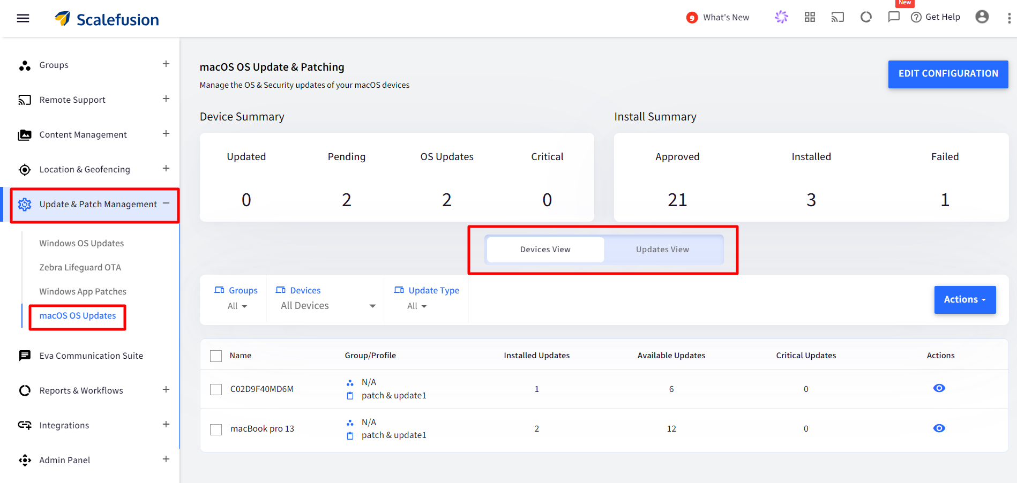The height and width of the screenshot is (483, 1017).
Task: Click the Approved count 21
Action: pos(677,200)
